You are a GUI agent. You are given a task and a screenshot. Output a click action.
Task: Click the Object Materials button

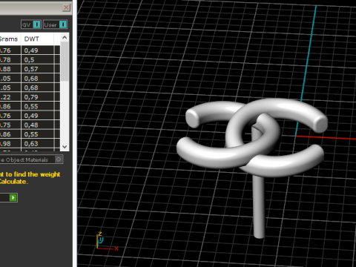point(31,159)
